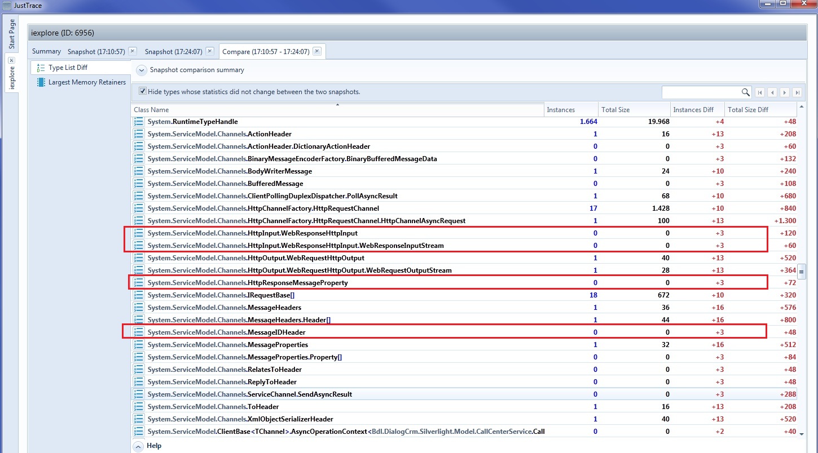
Task: Close the Compare tab
Action: (317, 51)
